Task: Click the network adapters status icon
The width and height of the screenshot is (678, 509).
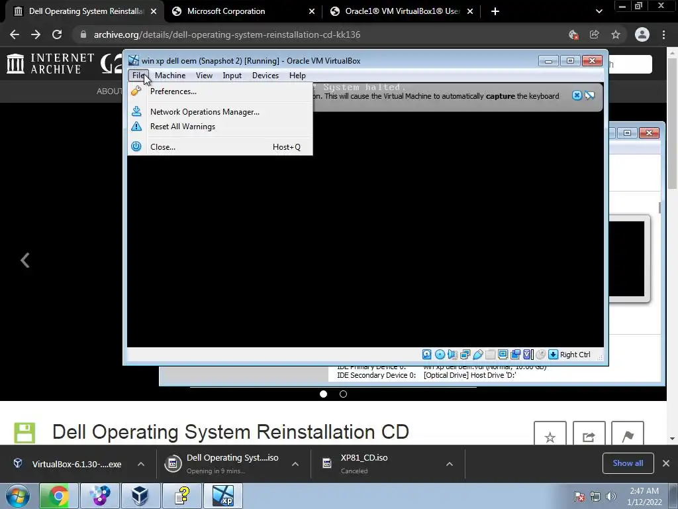Action: pyautogui.click(x=465, y=355)
